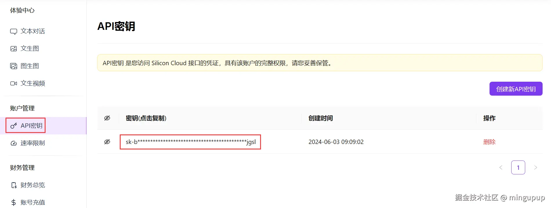
Task: Reveal the sk-b key with its eye toggle
Action: point(107,142)
